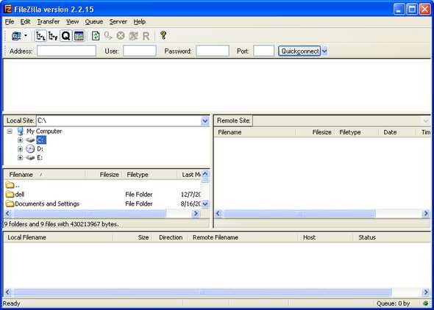434x310 pixels.
Task: Click the Cancel operation icon
Action: pos(121,36)
